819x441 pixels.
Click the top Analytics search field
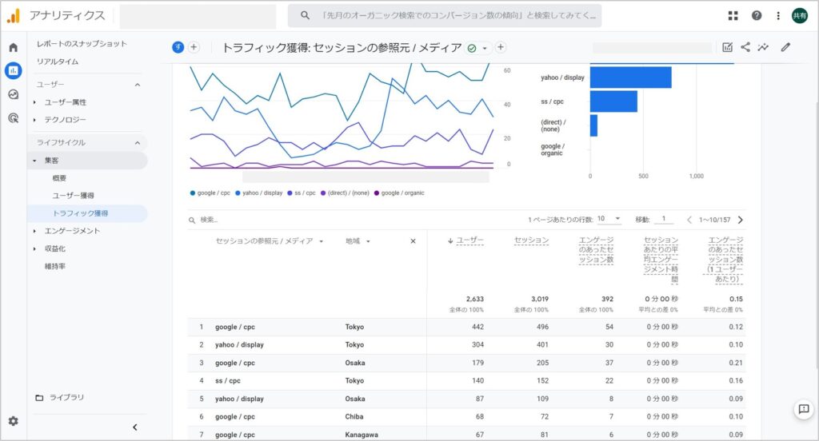click(445, 16)
